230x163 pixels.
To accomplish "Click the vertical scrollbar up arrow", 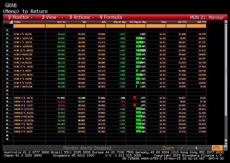I will (226, 23).
